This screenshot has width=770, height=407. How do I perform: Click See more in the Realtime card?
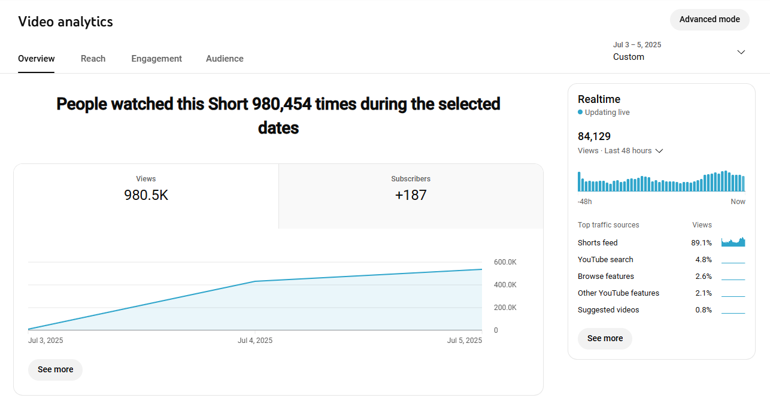pos(605,338)
